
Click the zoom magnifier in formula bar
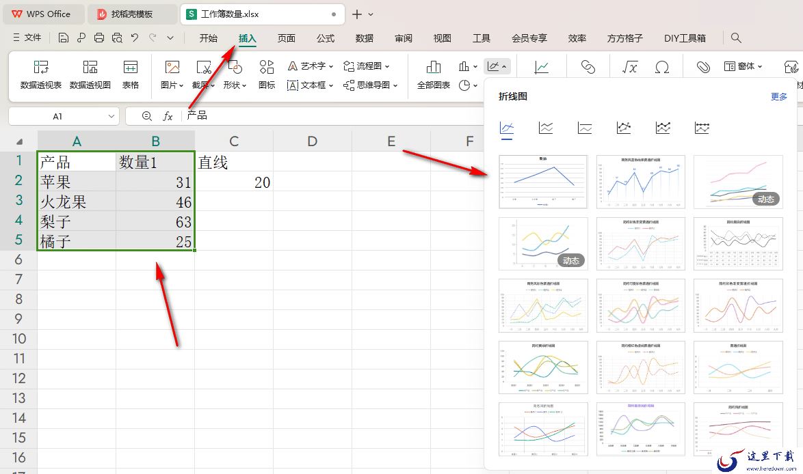(146, 116)
